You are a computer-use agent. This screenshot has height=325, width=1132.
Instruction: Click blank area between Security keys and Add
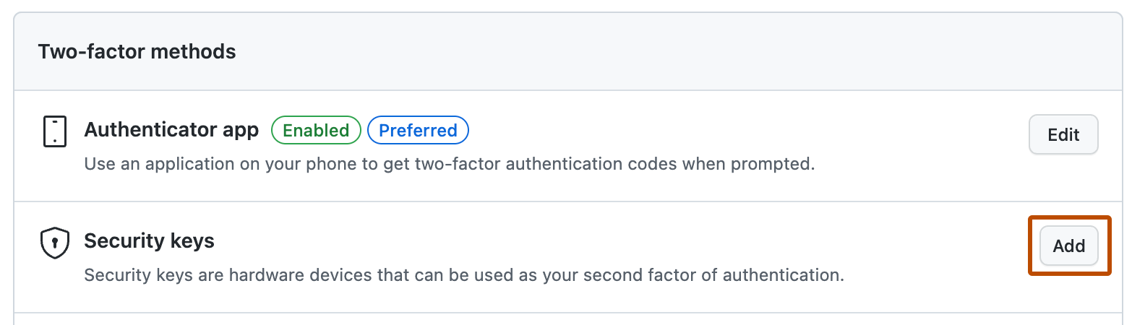(x=622, y=241)
